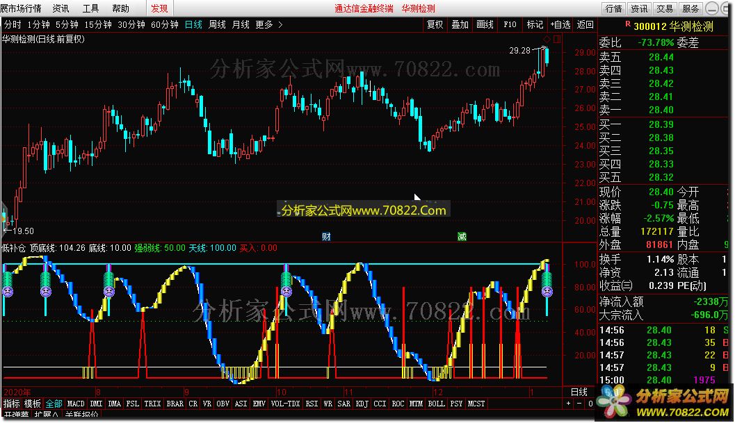Minimize the window with the round button
This screenshot has height=423, width=735.
pyautogui.click(x=711, y=8)
